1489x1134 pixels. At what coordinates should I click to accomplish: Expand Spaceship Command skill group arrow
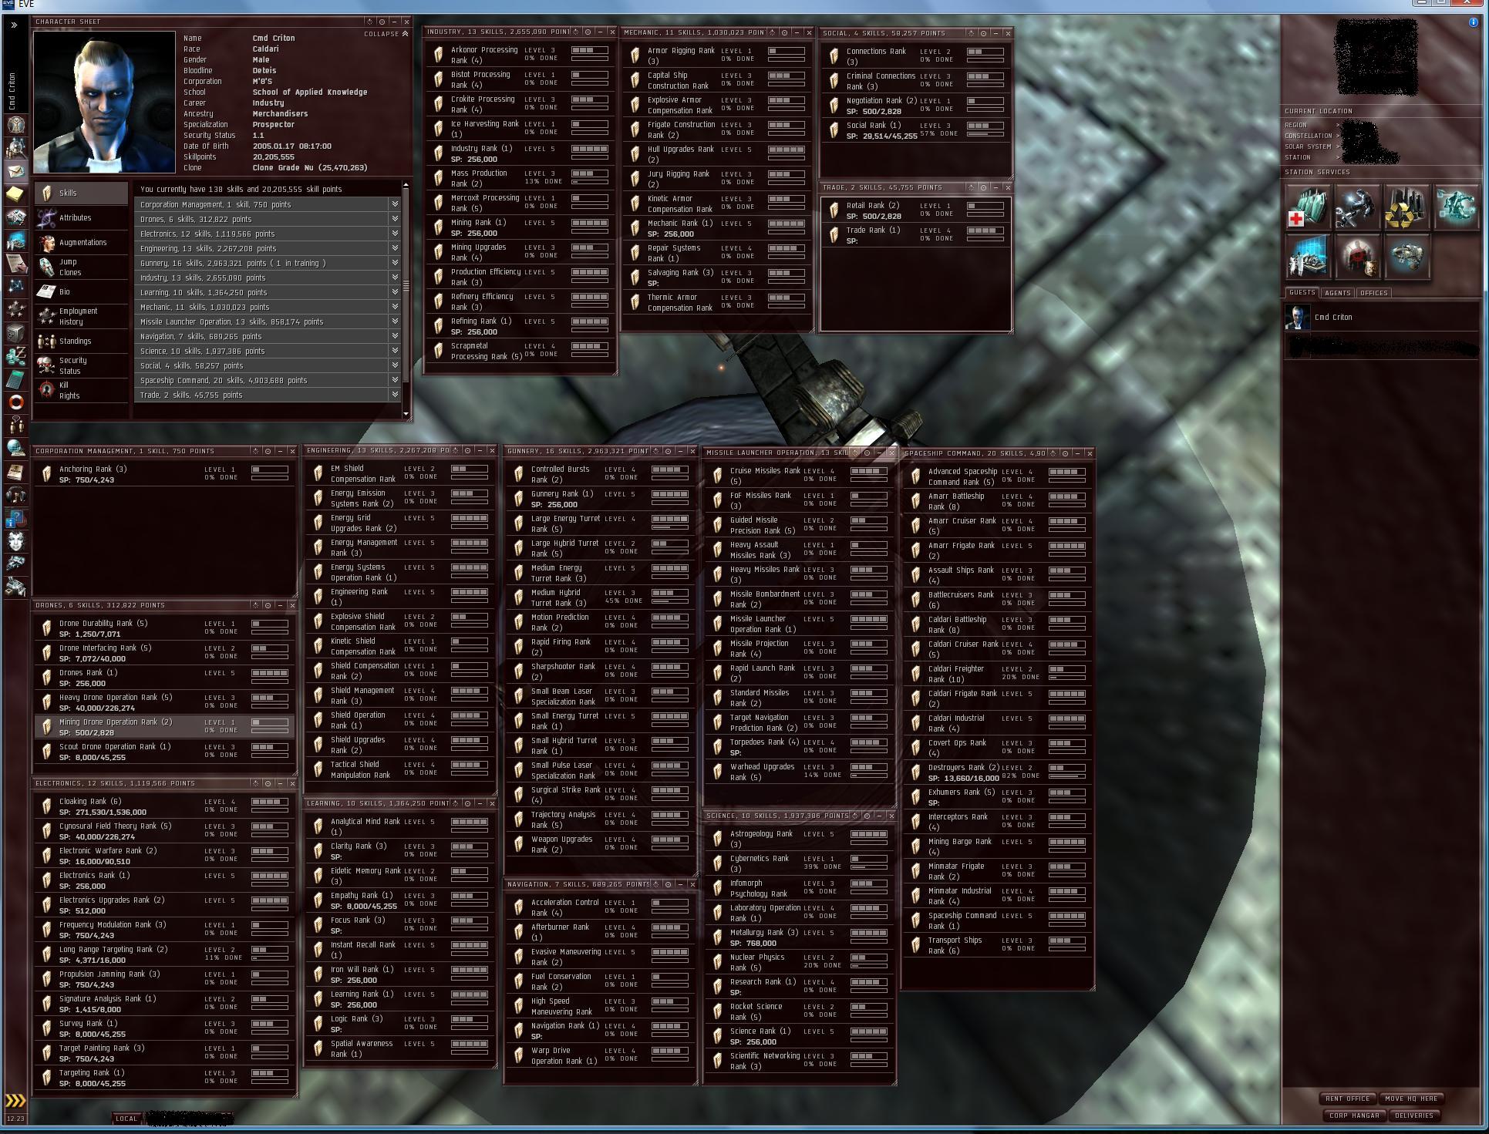click(395, 380)
